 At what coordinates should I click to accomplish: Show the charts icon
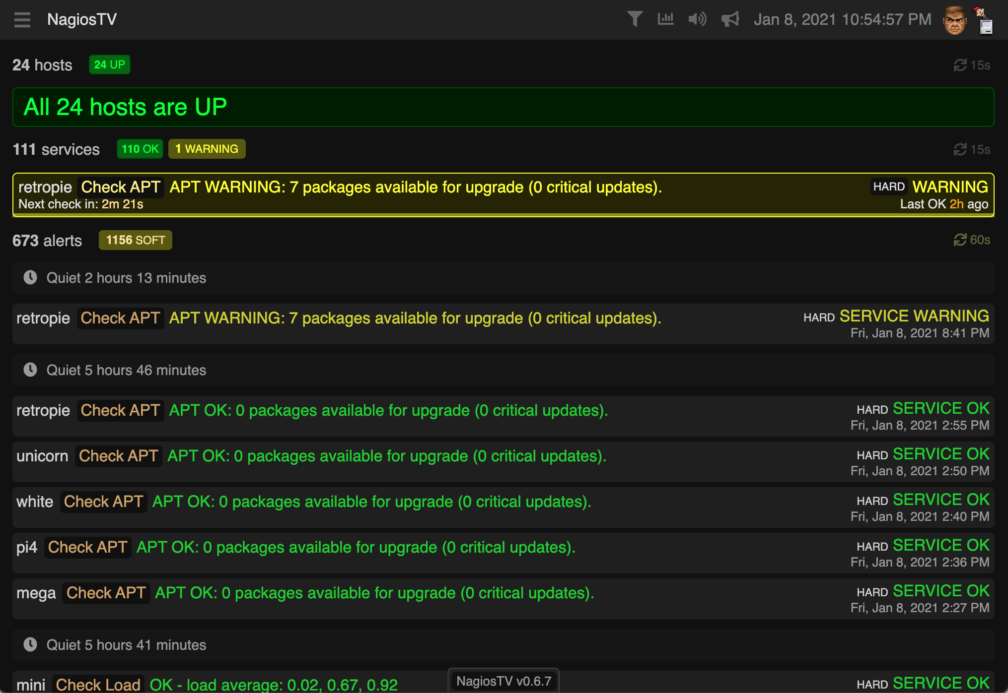coord(665,19)
